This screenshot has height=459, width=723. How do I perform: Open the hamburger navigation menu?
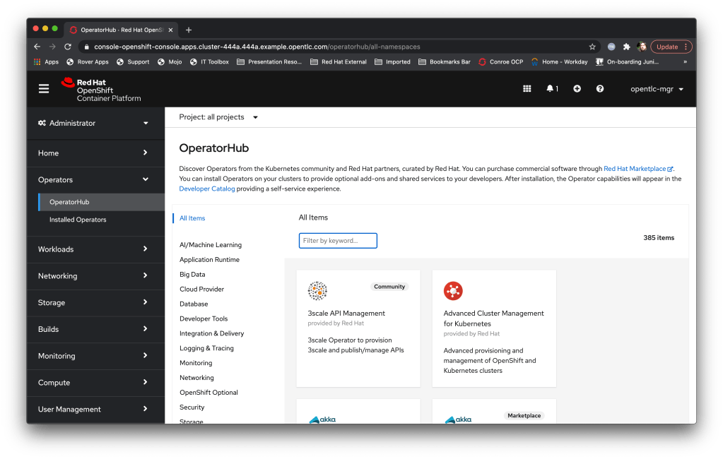(44, 89)
